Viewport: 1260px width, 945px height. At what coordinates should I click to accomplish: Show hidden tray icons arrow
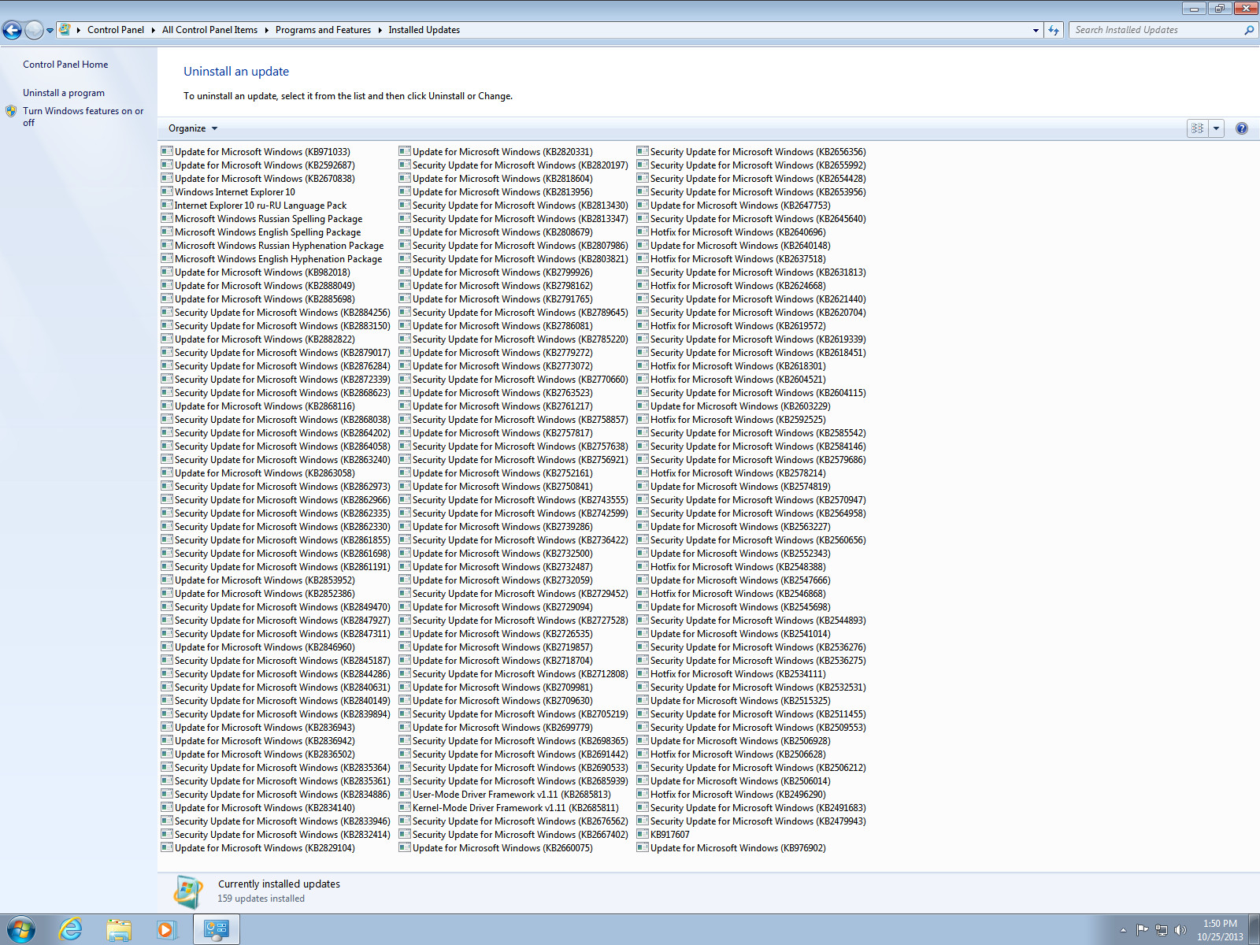click(x=1123, y=930)
